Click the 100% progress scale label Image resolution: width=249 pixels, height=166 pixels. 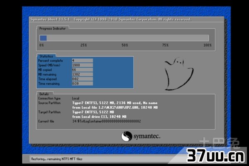click(x=207, y=45)
